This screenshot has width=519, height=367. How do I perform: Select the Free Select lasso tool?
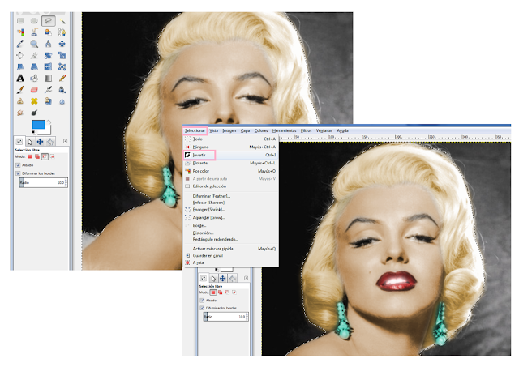point(49,21)
